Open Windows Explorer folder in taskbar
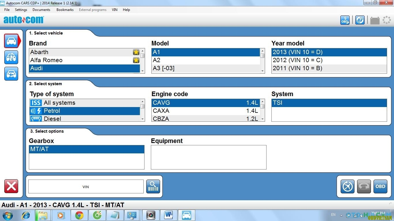The width and height of the screenshot is (394, 221). (x=43, y=215)
